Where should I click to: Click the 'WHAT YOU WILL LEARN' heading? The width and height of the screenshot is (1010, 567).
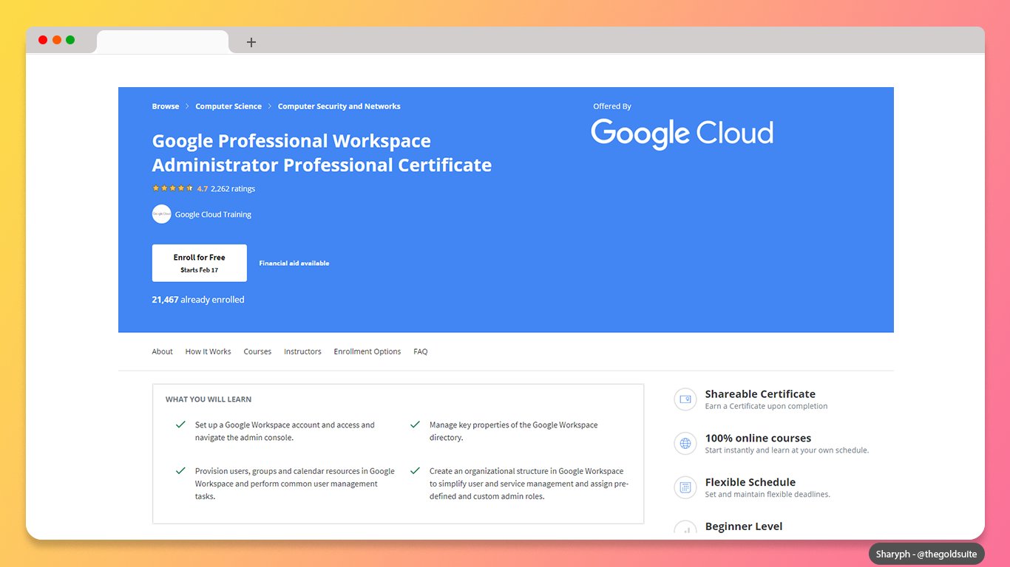(209, 399)
